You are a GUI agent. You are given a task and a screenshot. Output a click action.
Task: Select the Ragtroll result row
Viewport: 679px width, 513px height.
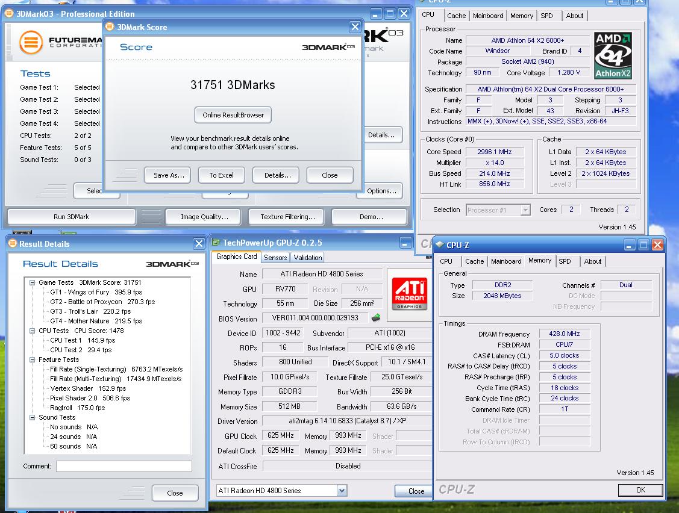(x=78, y=408)
